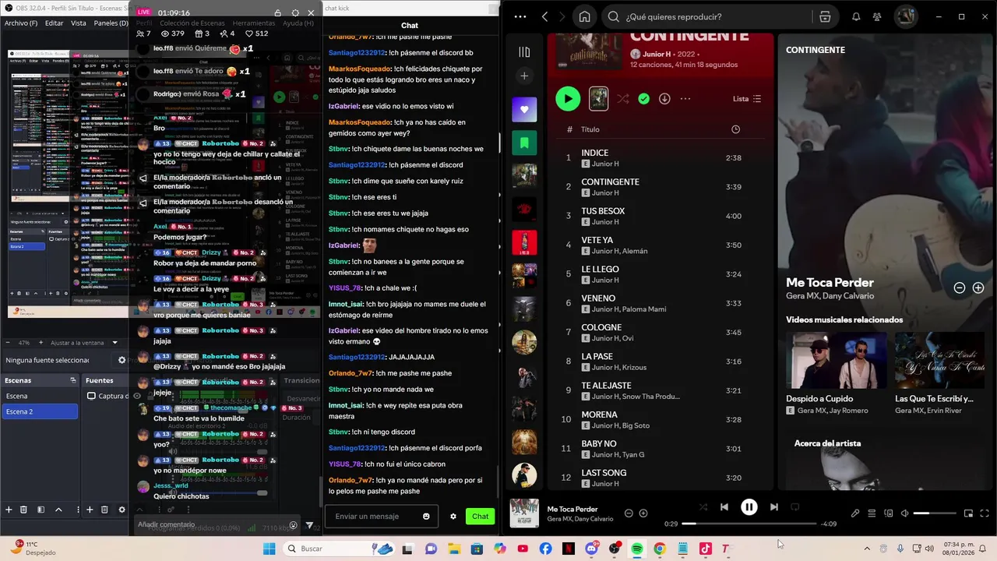The width and height of the screenshot is (997, 561).
Task: Open the Archivo menu in OBS
Action: pyautogui.click(x=20, y=23)
